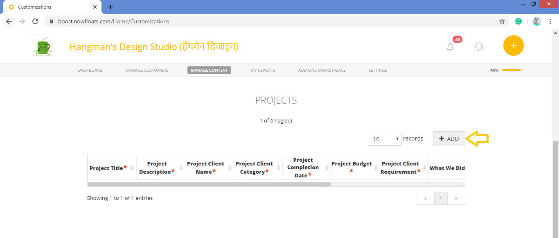Click the headset support icon
This screenshot has width=559, height=238.
(x=479, y=46)
